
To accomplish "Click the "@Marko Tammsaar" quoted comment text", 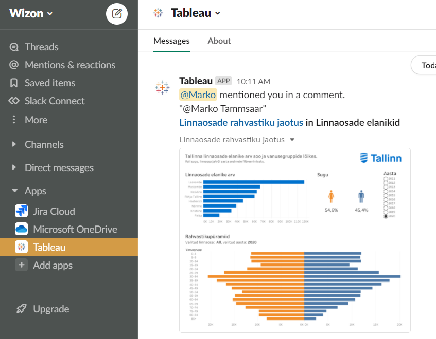I will pyautogui.click(x=222, y=109).
